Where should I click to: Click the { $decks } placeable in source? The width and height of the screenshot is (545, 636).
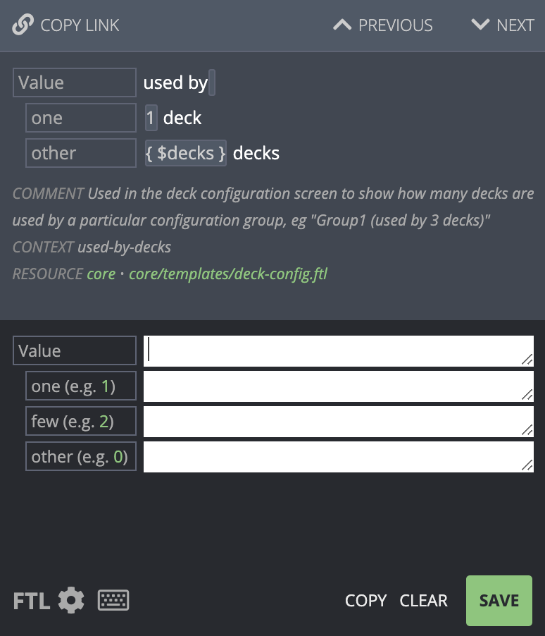186,153
